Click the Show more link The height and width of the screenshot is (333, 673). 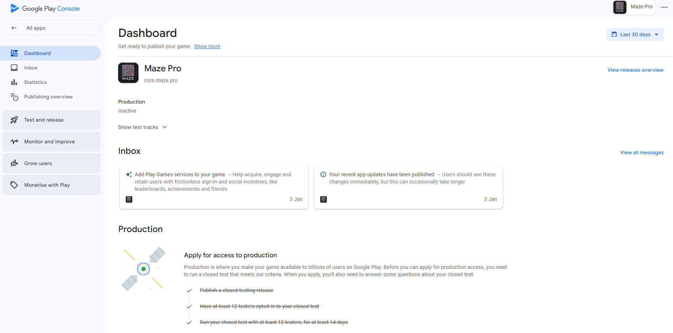point(207,46)
